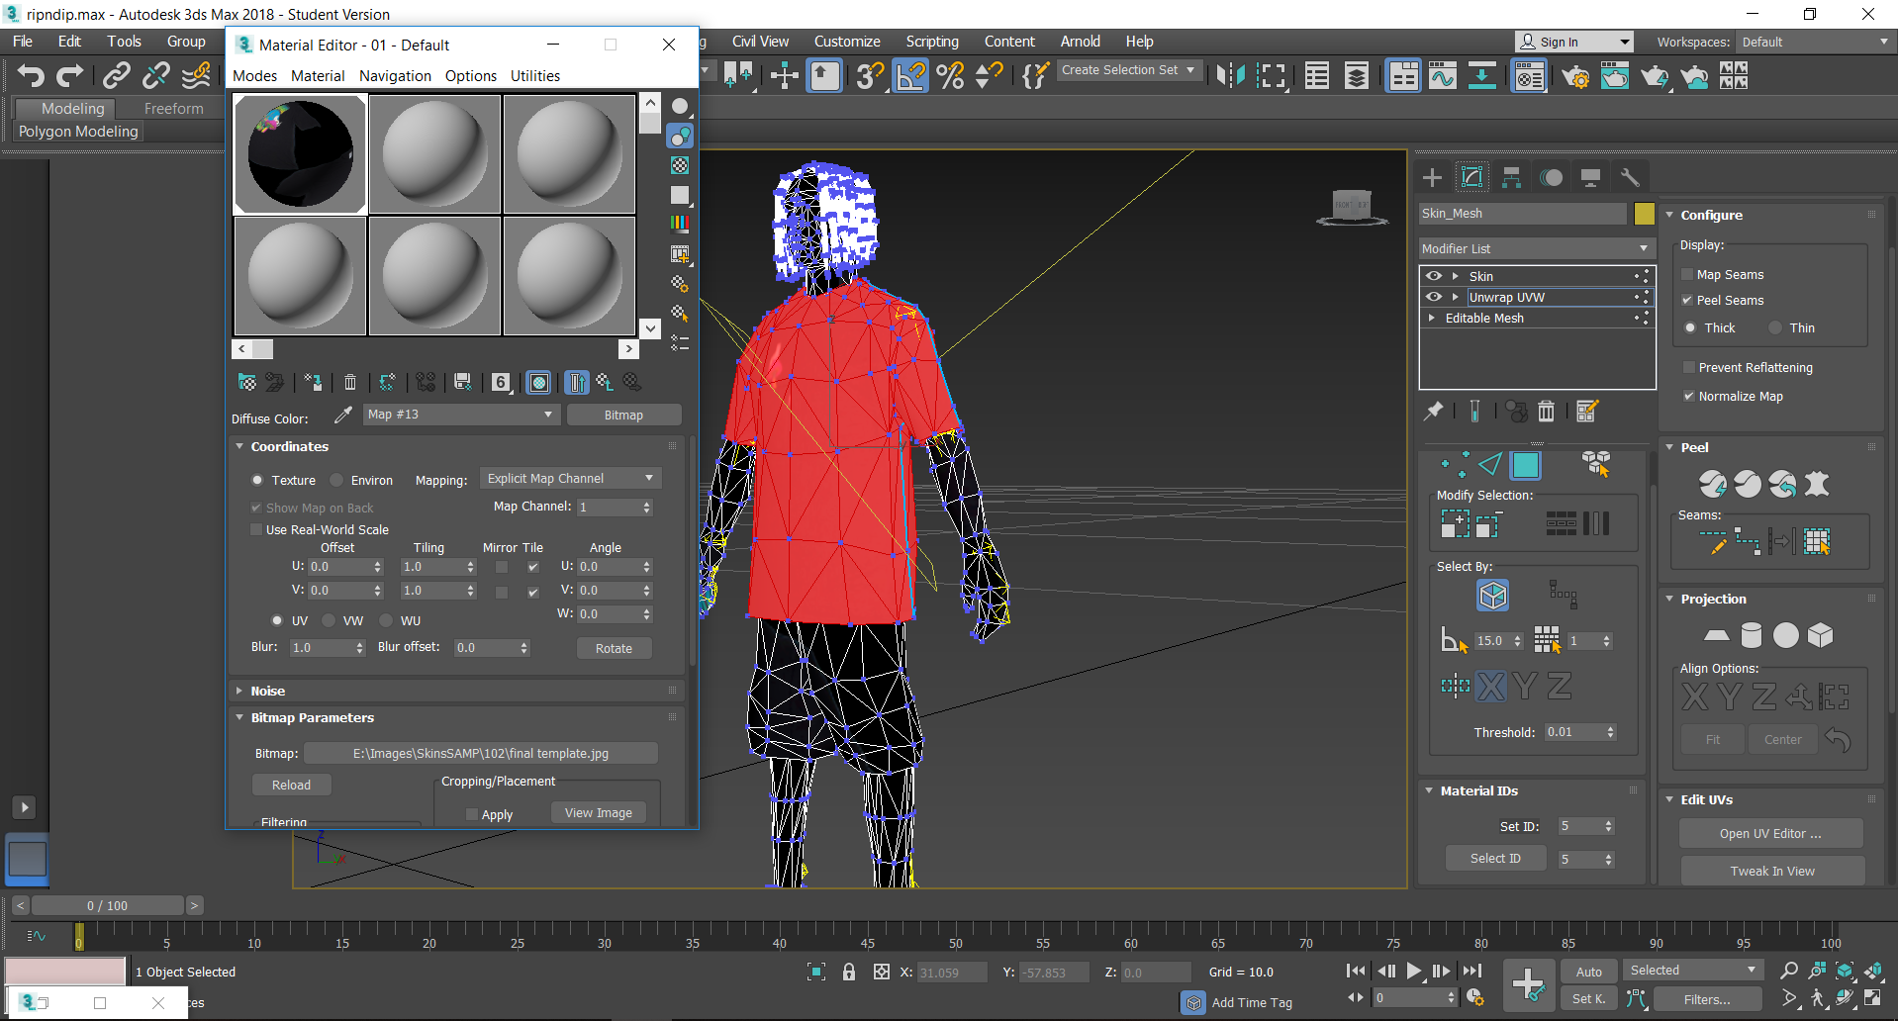Select Polygon sub-object mode icon
The height and width of the screenshot is (1021, 1898).
pyautogui.click(x=1526, y=465)
